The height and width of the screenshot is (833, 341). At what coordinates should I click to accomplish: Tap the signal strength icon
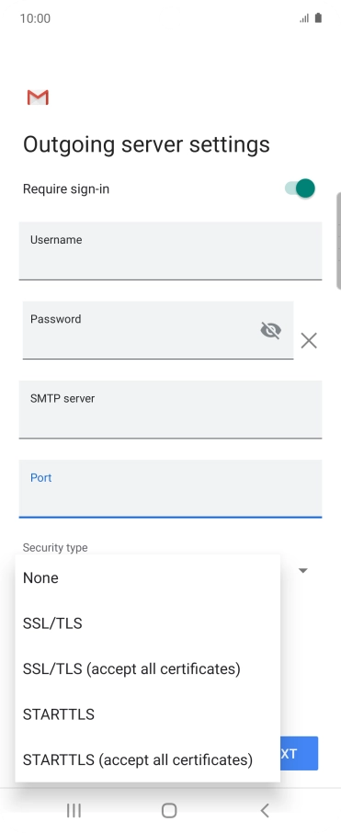click(x=304, y=18)
